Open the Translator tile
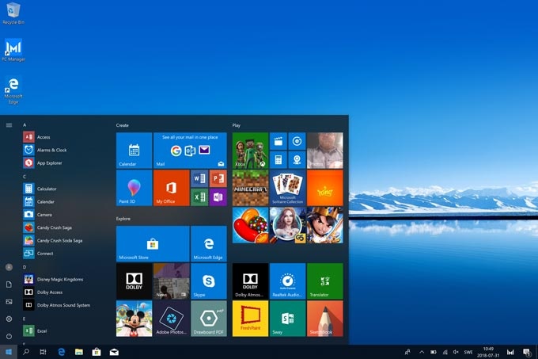The height and width of the screenshot is (359, 538). (x=324, y=281)
